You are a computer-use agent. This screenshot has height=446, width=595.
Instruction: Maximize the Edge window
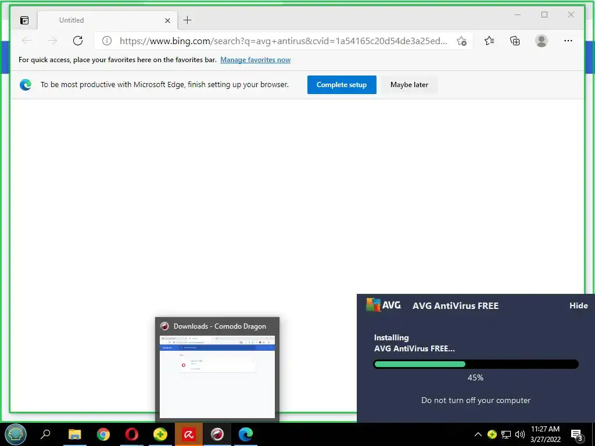click(544, 15)
